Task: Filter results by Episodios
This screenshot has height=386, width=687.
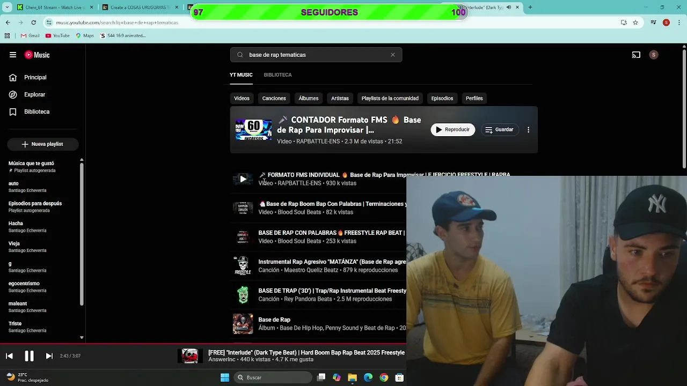Action: tap(442, 98)
